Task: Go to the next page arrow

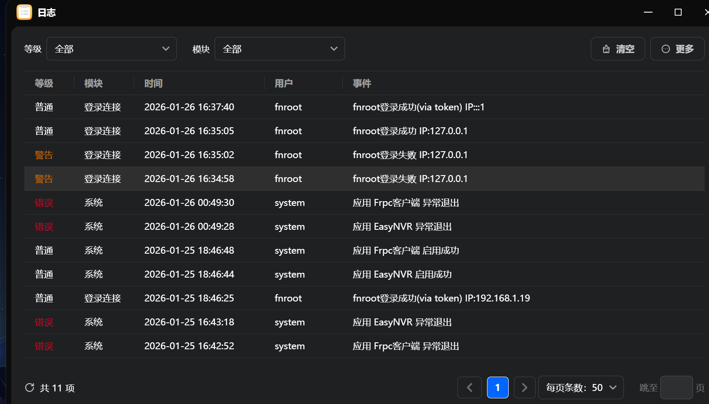Action: coord(524,387)
